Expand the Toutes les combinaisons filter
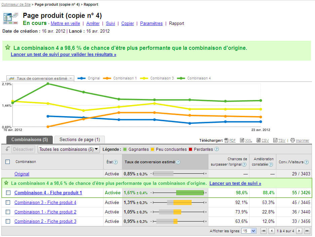The image size is (315, 237). pos(68,149)
